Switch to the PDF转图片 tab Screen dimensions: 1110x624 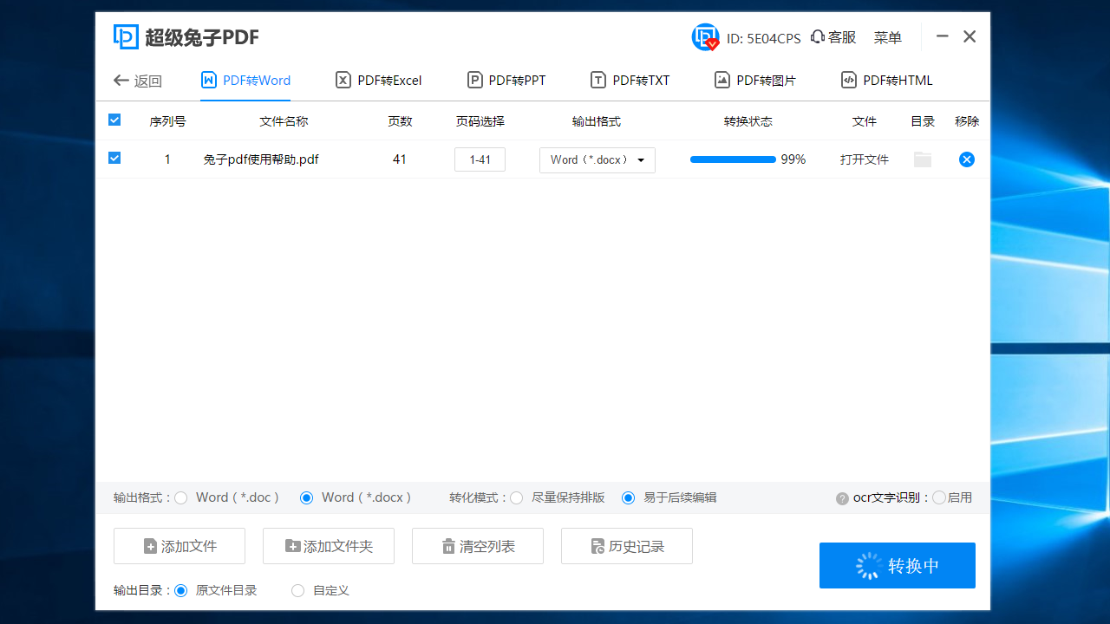[755, 81]
